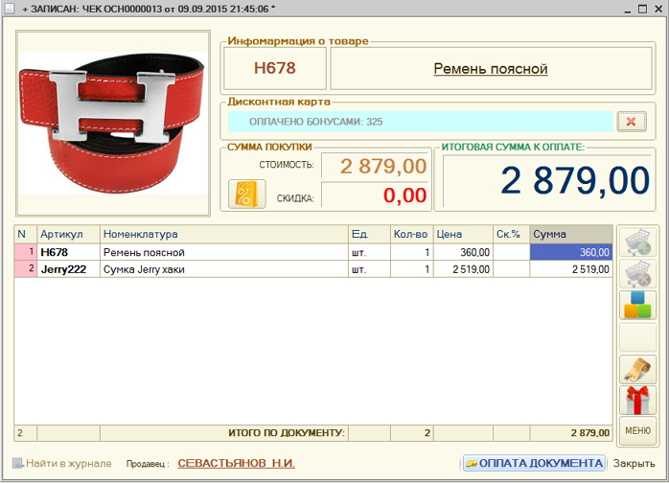Click the СТОИМОСТЬ value 2 879,00
Image resolution: width=669 pixels, height=483 pixels.
coord(375,166)
